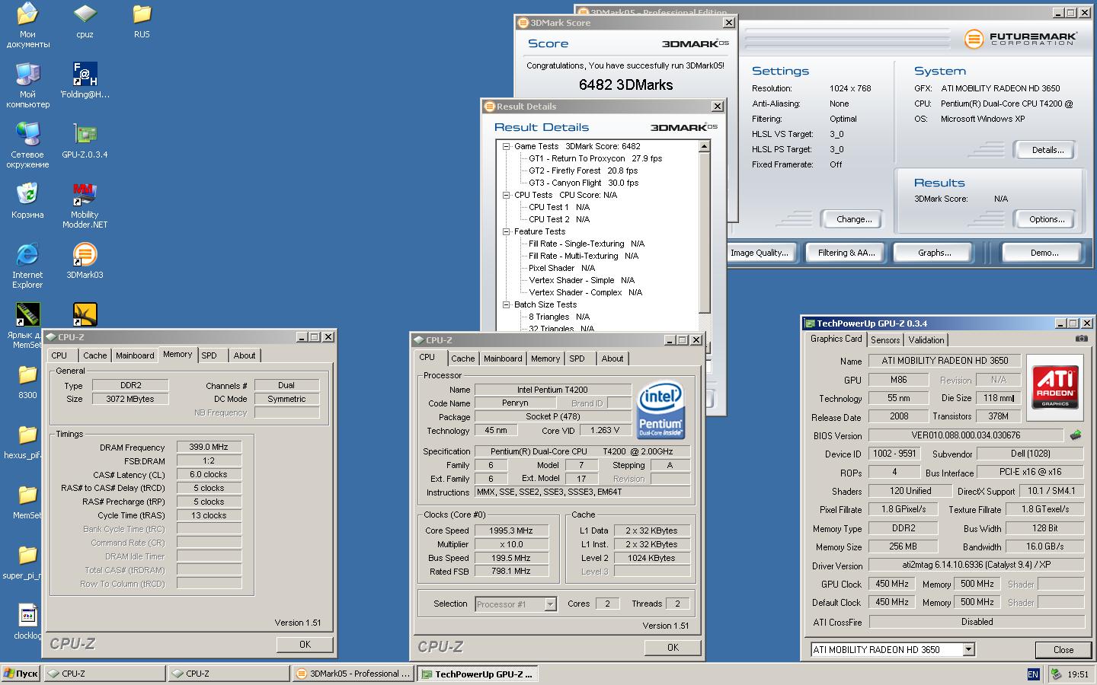The height and width of the screenshot is (685, 1097).
Task: Launch Mobility Modder.NET shortcut
Action: tap(85, 205)
